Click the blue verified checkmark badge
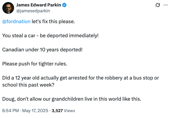The width and height of the screenshot is (170, 118). (x=64, y=5)
